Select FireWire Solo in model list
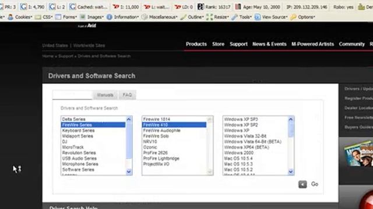Screen dimensions: 373x209 [x=174, y=136]
